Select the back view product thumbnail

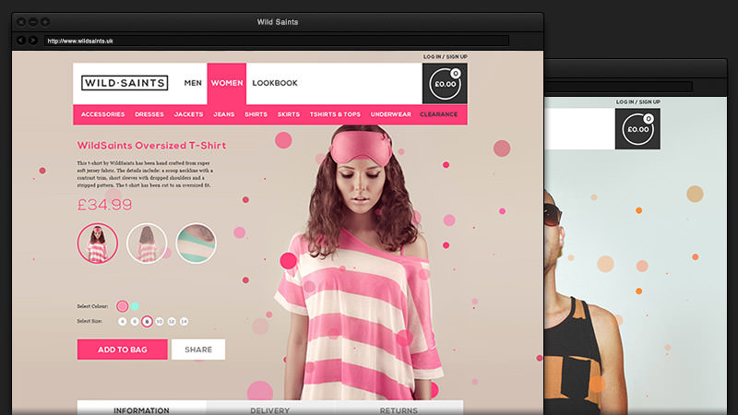tap(147, 243)
